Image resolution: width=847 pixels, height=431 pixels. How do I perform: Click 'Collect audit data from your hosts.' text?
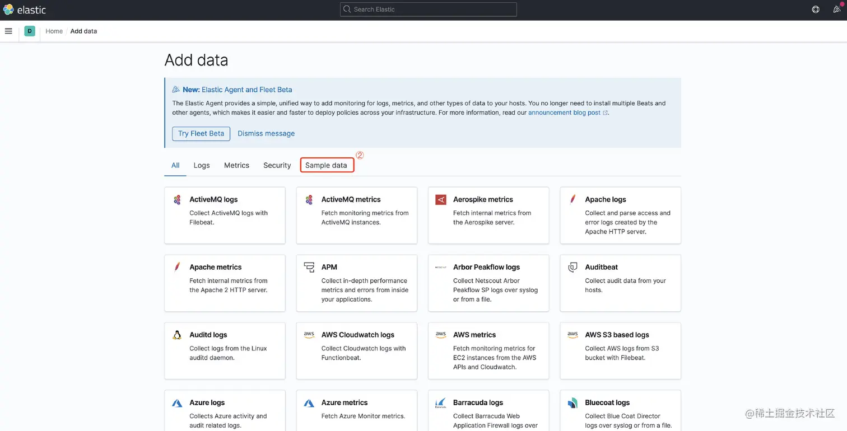(x=625, y=285)
